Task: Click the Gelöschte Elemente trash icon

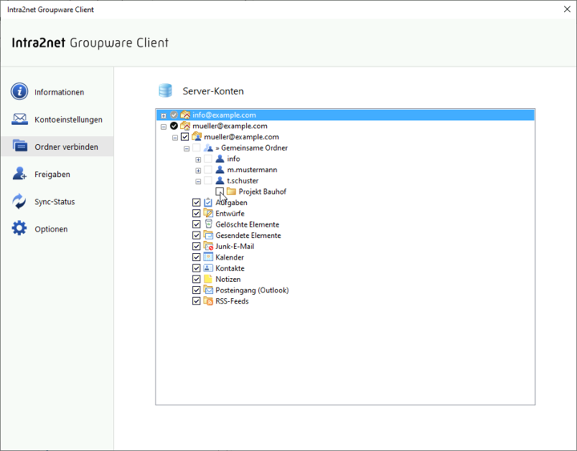Action: tap(208, 224)
